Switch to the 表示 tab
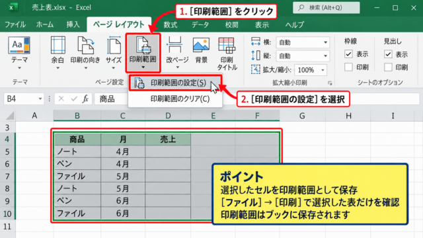The image size is (423, 238). [x=262, y=25]
